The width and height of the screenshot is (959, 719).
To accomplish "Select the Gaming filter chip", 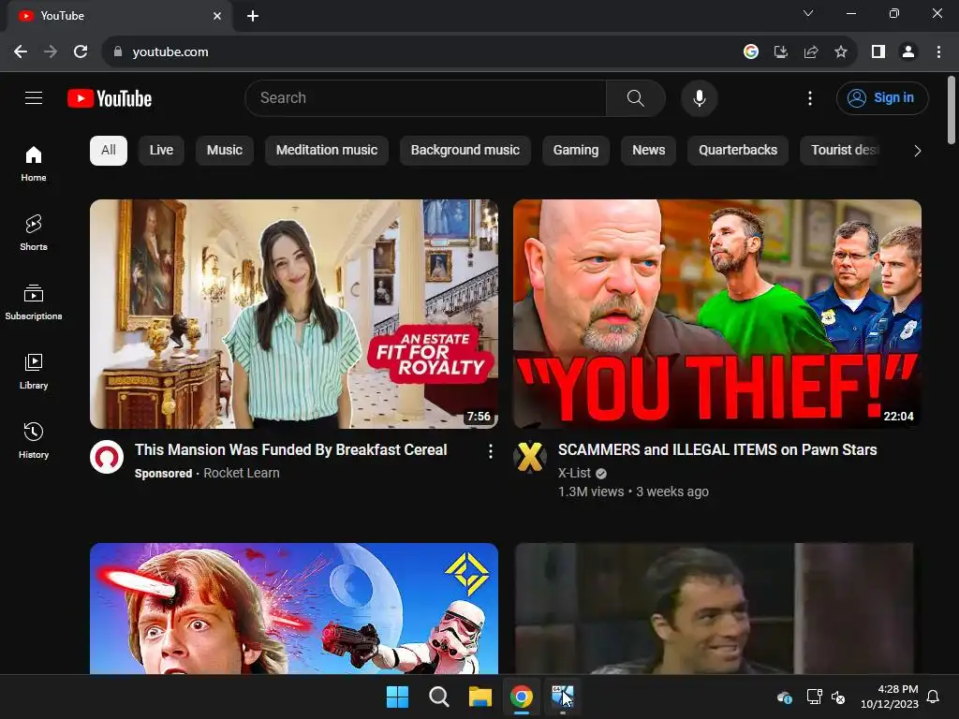I will (576, 151).
